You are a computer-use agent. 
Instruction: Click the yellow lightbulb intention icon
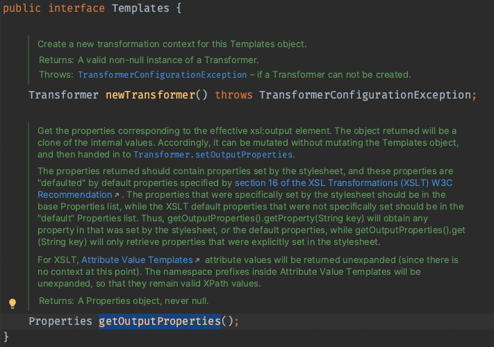click(x=12, y=303)
